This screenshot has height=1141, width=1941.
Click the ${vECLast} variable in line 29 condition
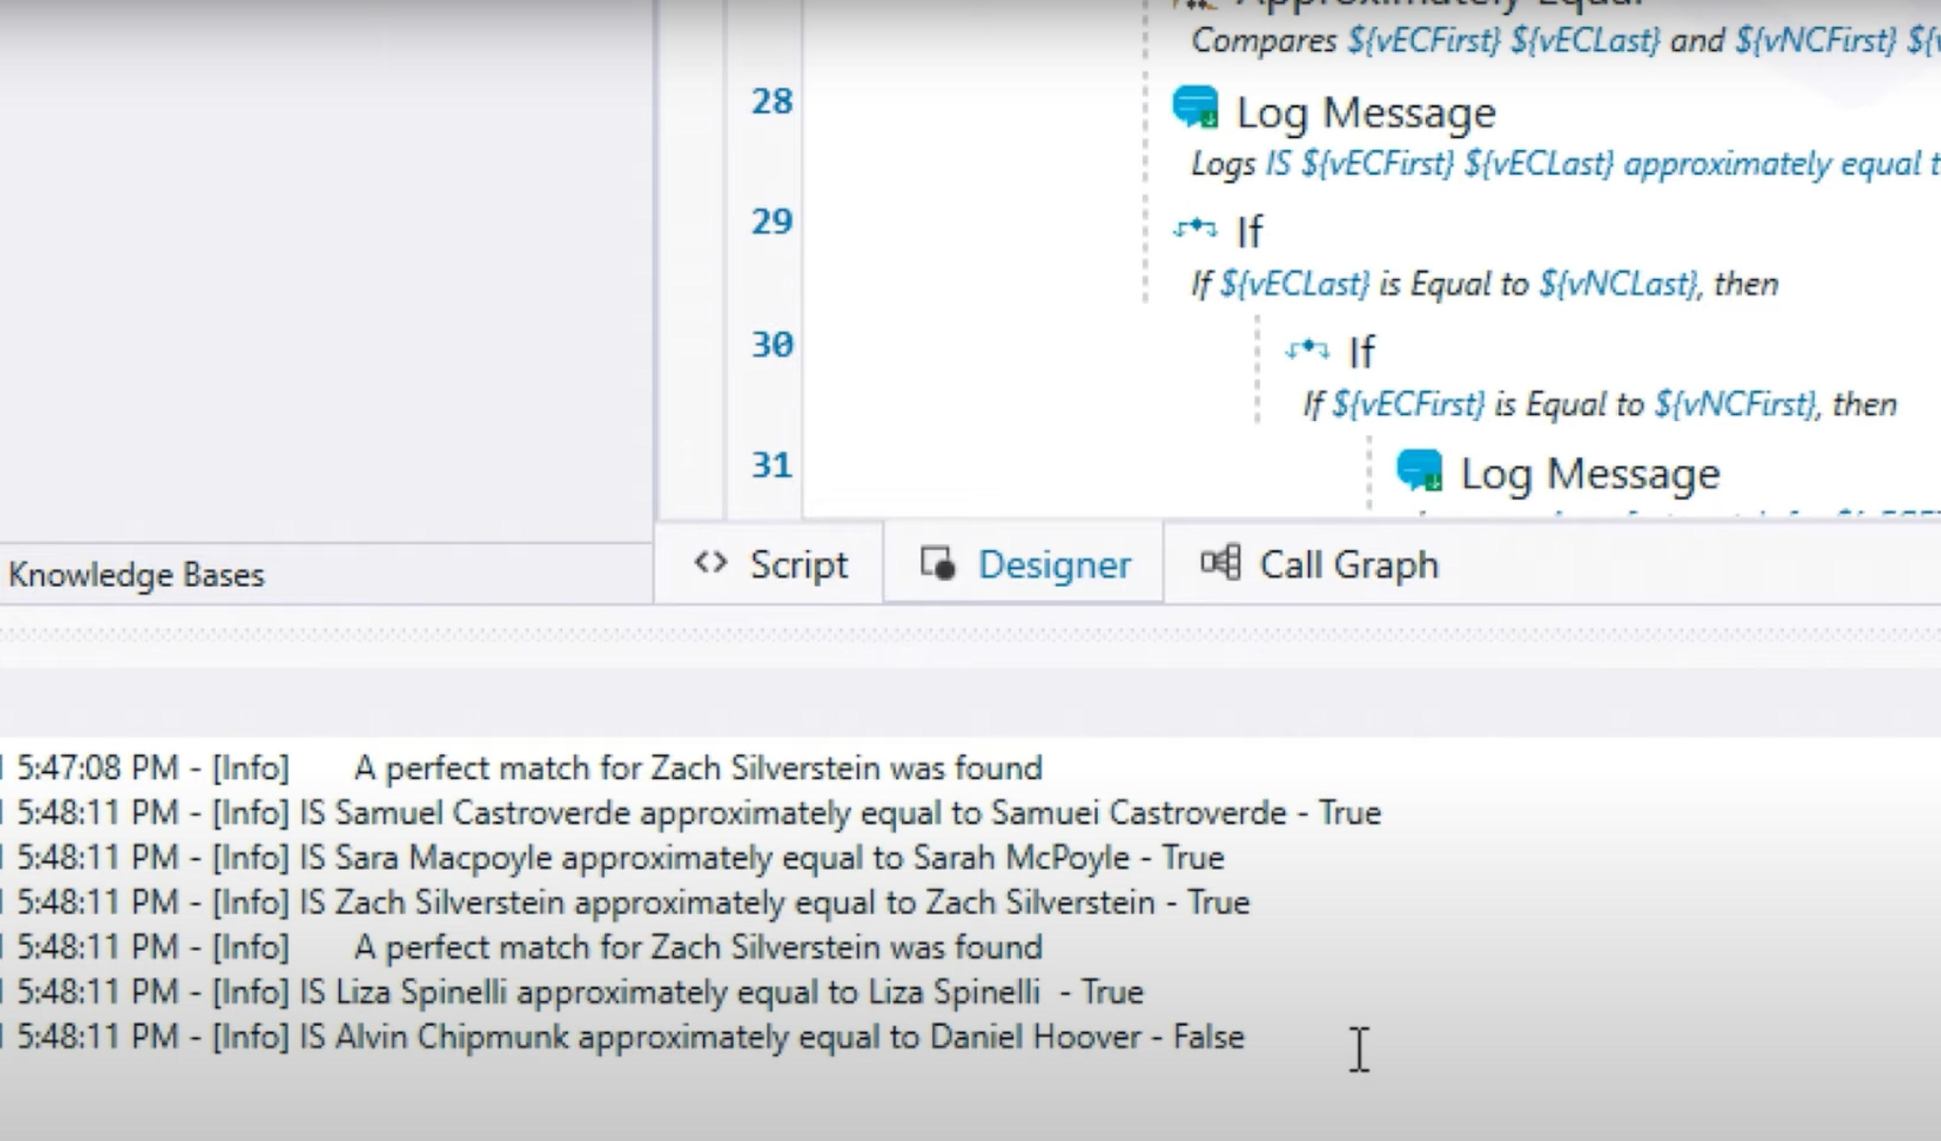click(x=1295, y=284)
